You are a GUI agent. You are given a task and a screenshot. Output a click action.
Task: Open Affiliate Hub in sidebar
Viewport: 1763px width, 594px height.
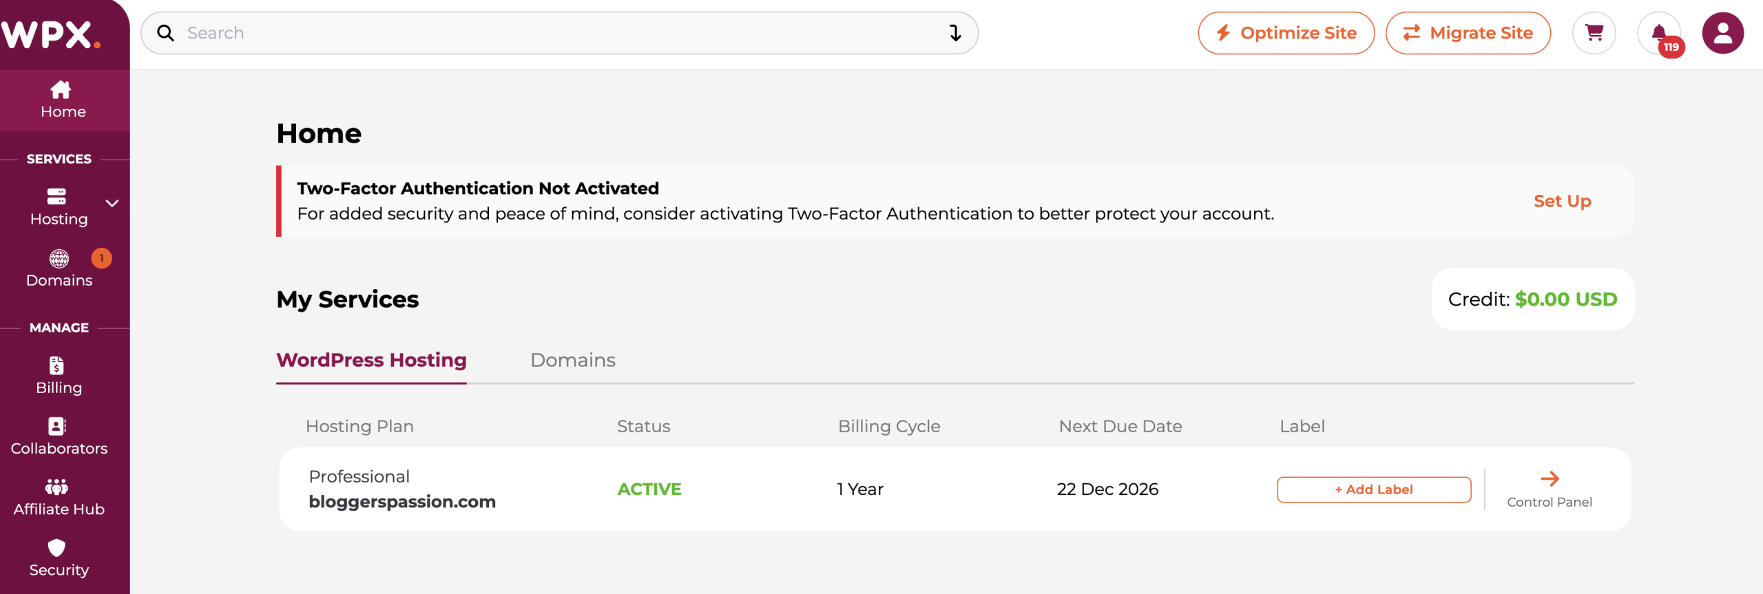point(59,497)
